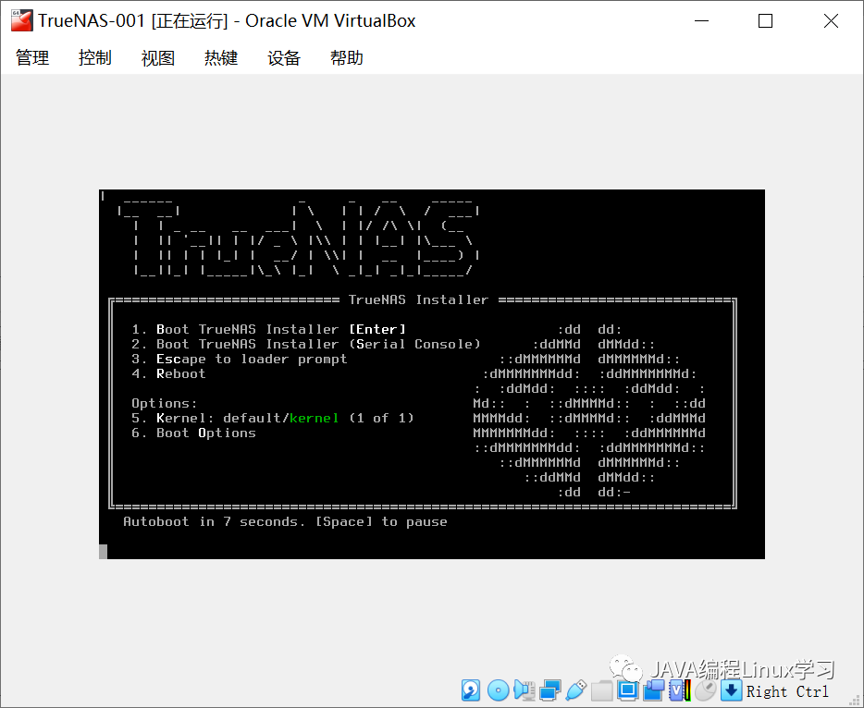The width and height of the screenshot is (864, 708).
Task: Click the network adapters status icon
Action: pyautogui.click(x=549, y=690)
